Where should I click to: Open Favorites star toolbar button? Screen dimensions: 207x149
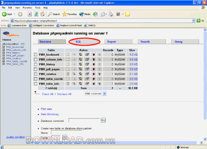click(x=70, y=14)
